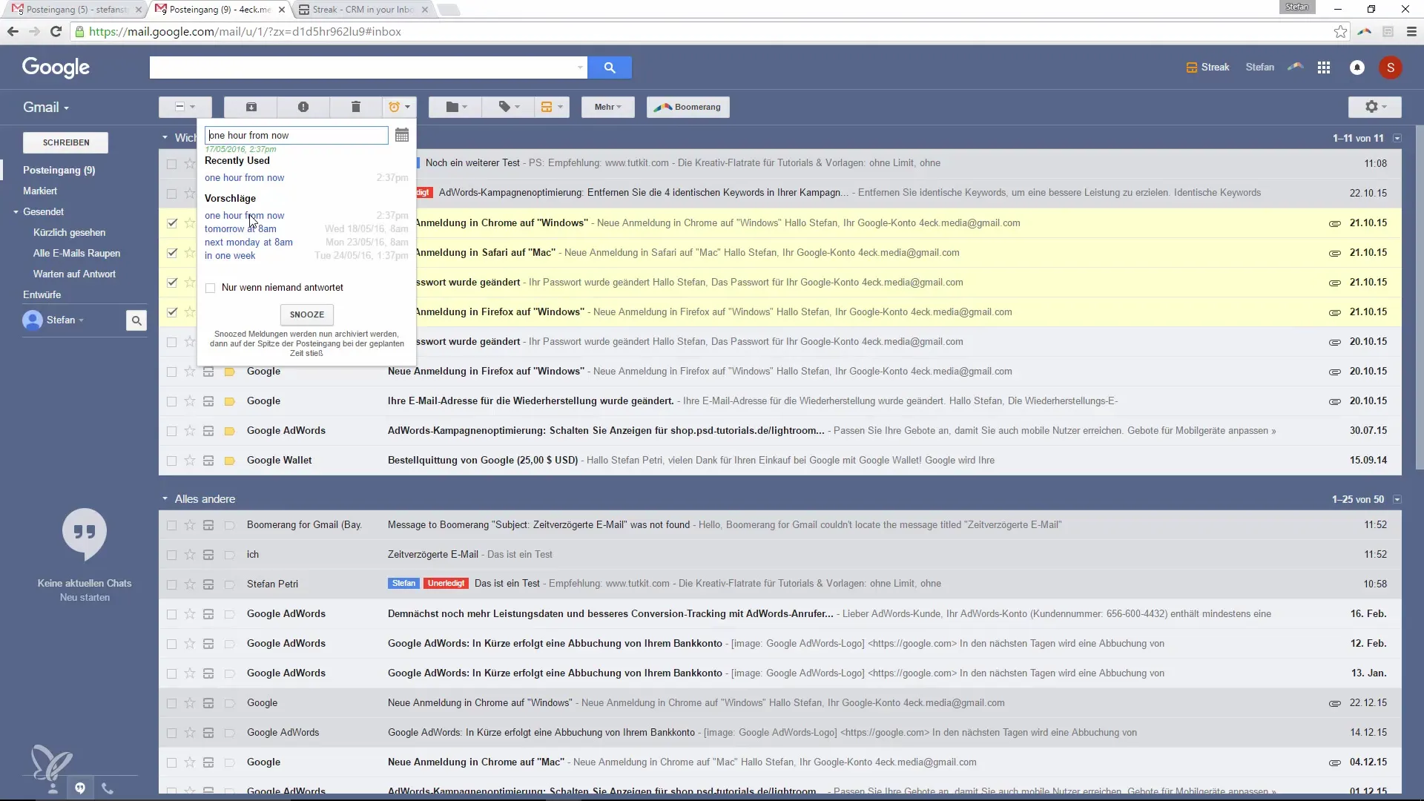
Task: Choose 'in one week' suggestion
Action: (x=230, y=256)
